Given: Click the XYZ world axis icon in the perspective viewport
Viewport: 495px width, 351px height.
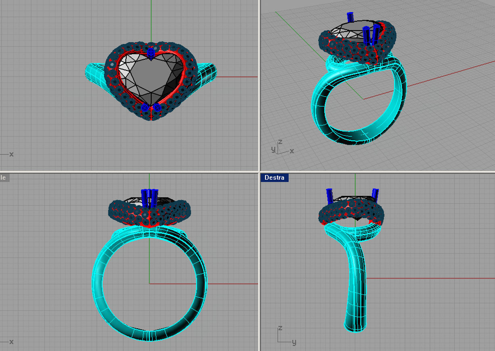Looking at the screenshot, I should pyautogui.click(x=282, y=147).
